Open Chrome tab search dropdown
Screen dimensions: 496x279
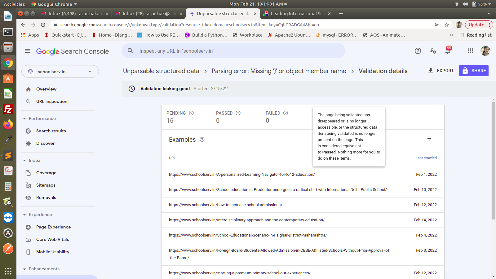click(489, 14)
